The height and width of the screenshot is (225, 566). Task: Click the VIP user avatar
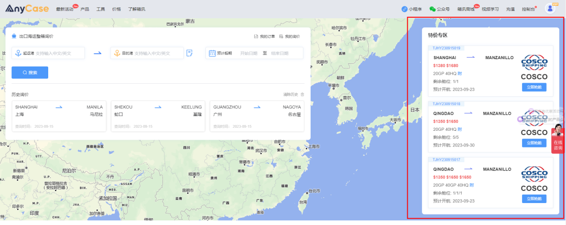coord(550,8)
